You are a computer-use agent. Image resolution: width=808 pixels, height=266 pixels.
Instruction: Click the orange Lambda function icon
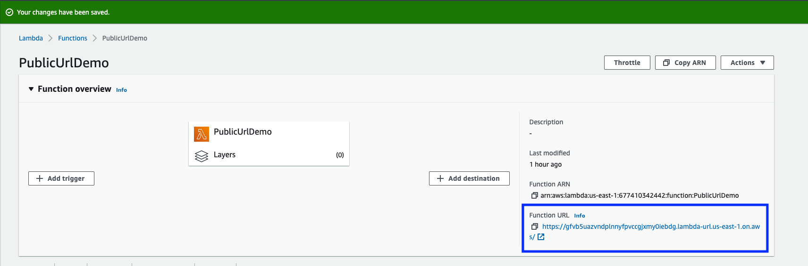pos(202,134)
